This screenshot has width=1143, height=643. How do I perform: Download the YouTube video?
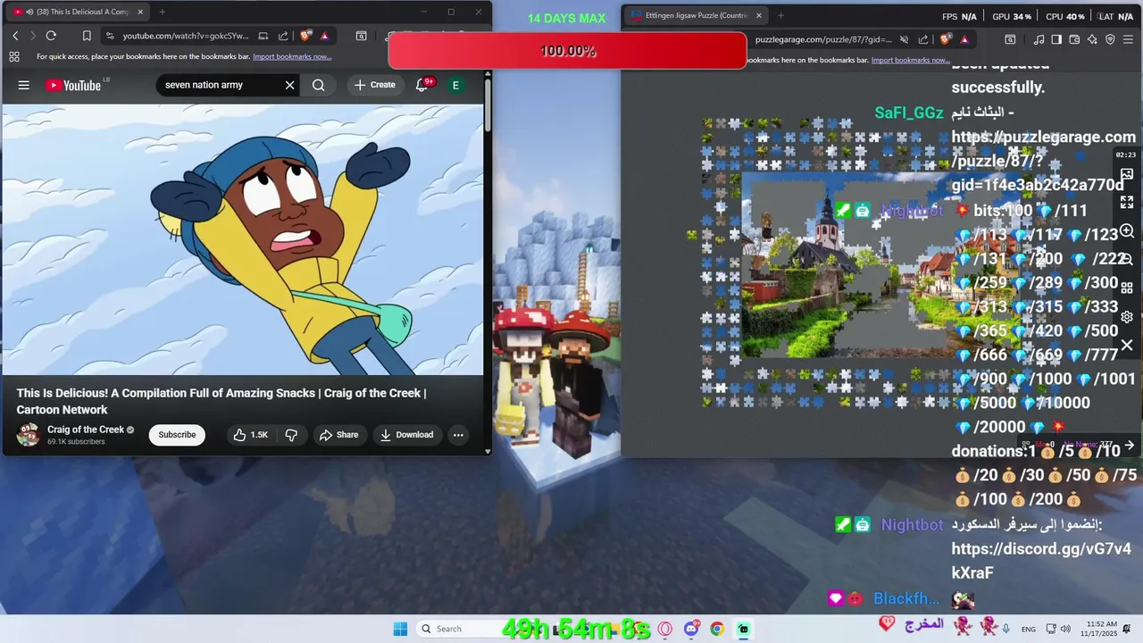406,435
